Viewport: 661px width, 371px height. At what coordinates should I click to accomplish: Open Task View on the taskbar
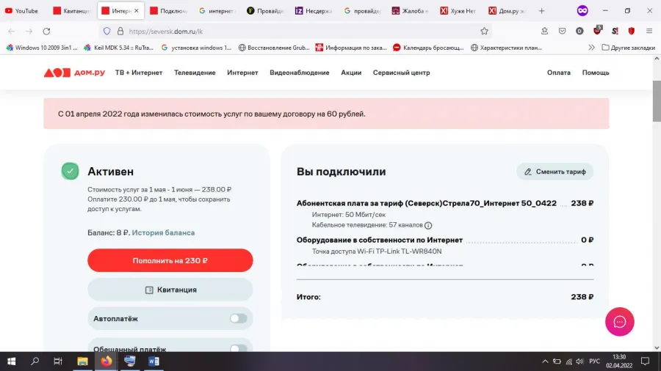tap(58, 361)
